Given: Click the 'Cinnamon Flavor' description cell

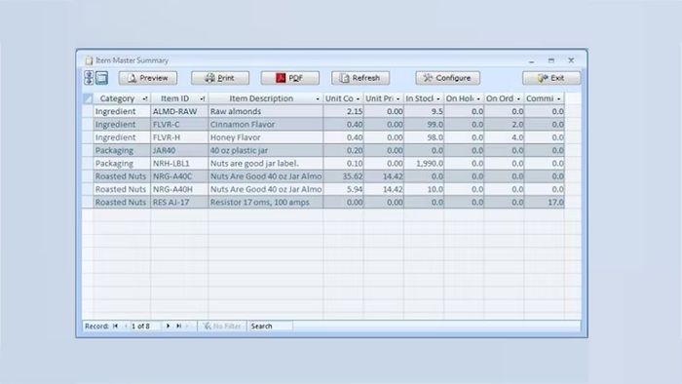Looking at the screenshot, I should click(x=266, y=125).
